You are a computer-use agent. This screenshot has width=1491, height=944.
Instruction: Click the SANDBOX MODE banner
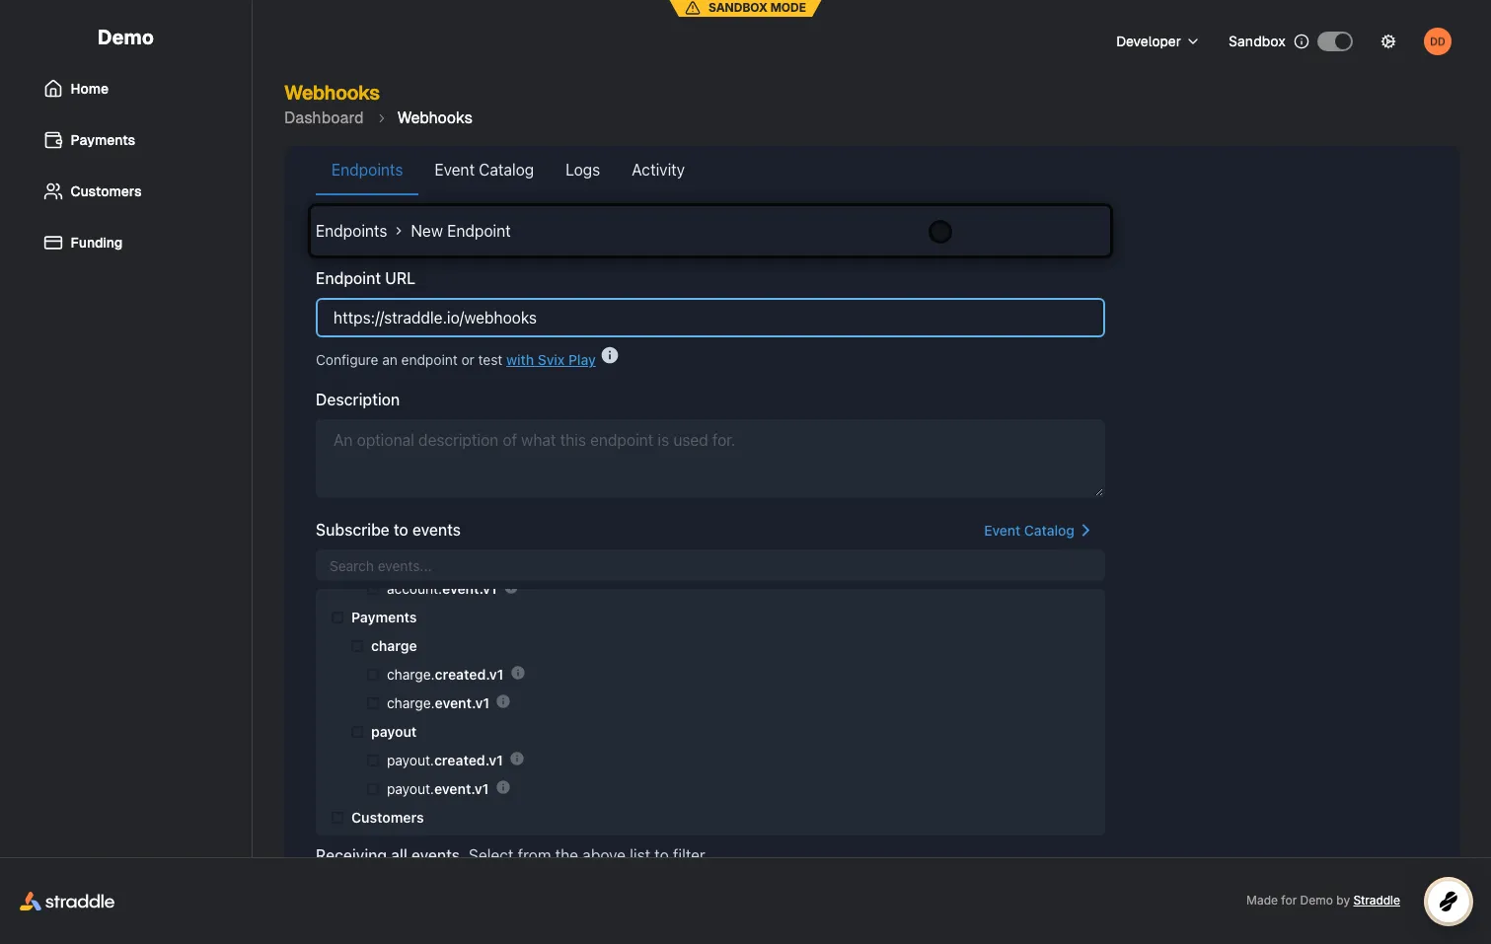(746, 8)
